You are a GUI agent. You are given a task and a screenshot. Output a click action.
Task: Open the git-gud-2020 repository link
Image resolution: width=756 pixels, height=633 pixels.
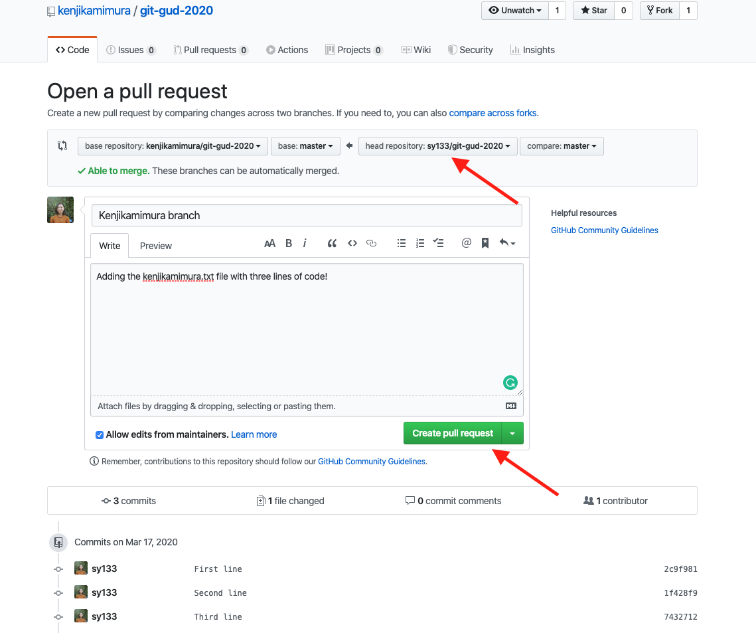pyautogui.click(x=177, y=11)
